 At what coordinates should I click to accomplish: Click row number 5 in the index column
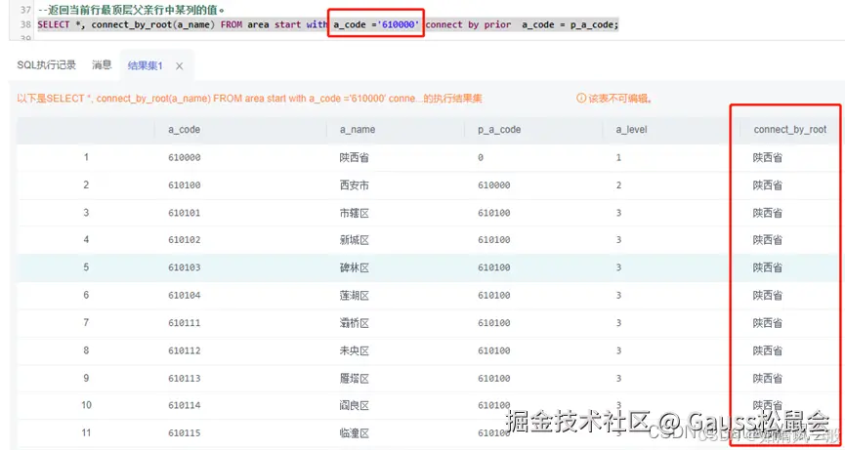86,267
